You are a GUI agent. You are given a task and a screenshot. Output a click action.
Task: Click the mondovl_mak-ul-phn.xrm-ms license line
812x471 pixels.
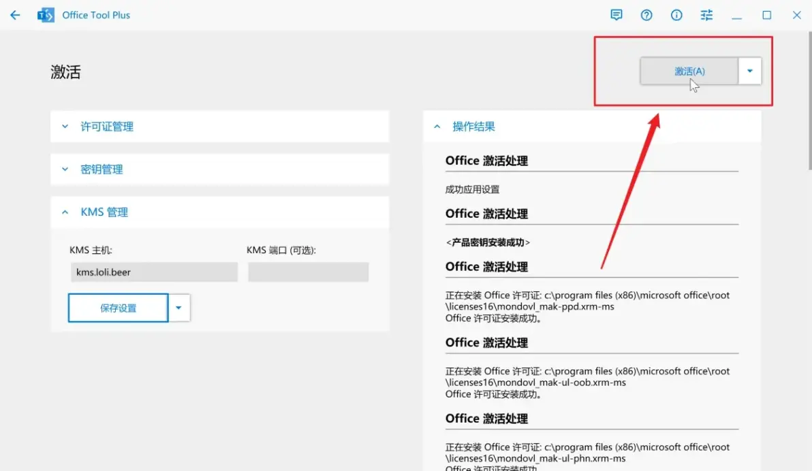587,453
